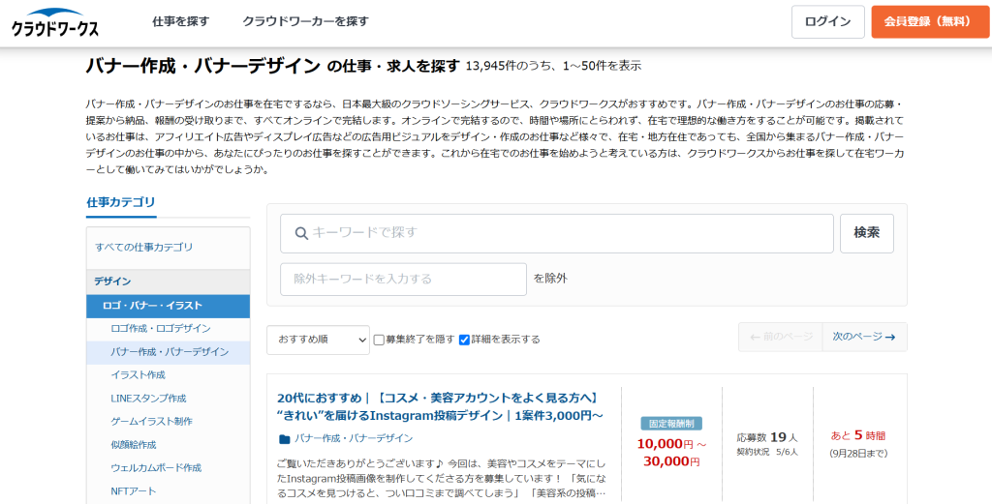Click バナー作成・バナーデザイン link in job card

tap(354, 438)
